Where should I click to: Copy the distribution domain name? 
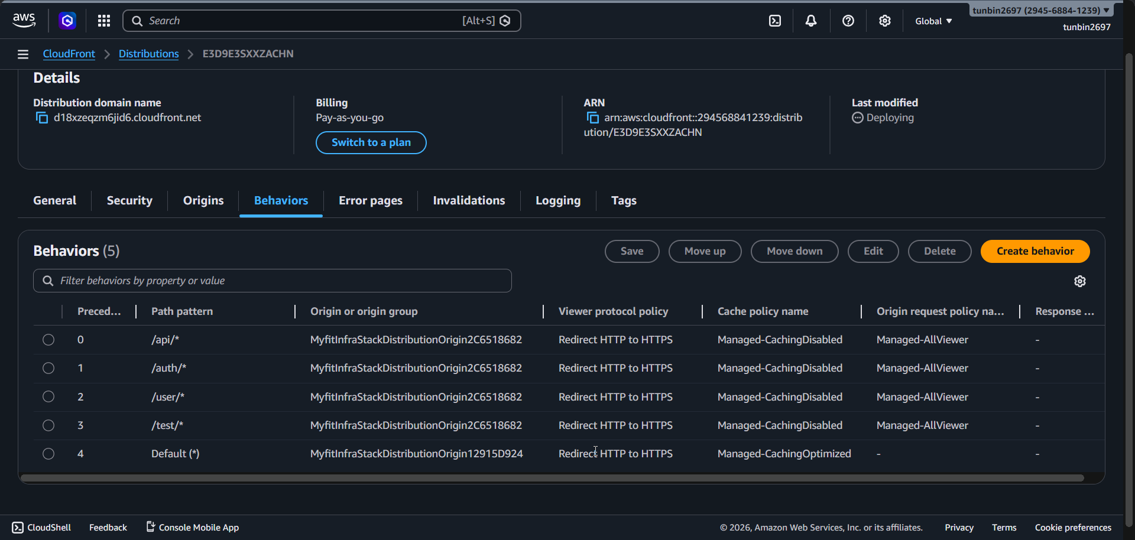[x=41, y=118]
